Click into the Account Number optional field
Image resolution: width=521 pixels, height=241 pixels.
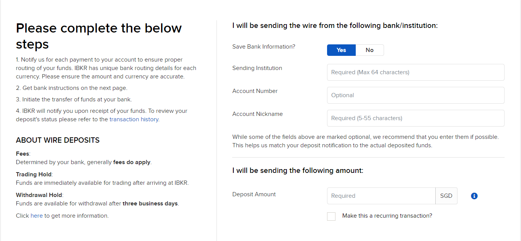click(415, 95)
